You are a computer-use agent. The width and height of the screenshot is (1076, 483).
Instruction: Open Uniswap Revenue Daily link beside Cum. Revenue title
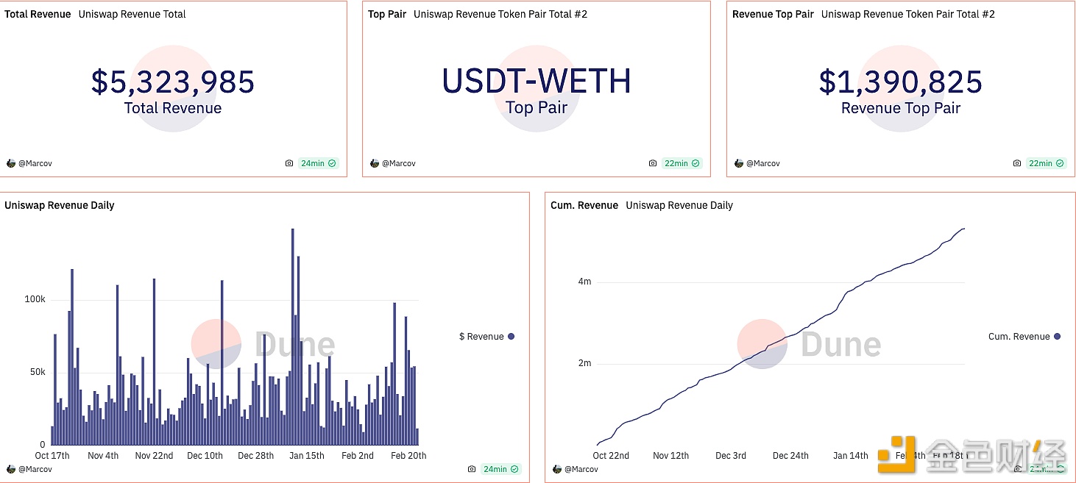click(x=679, y=205)
